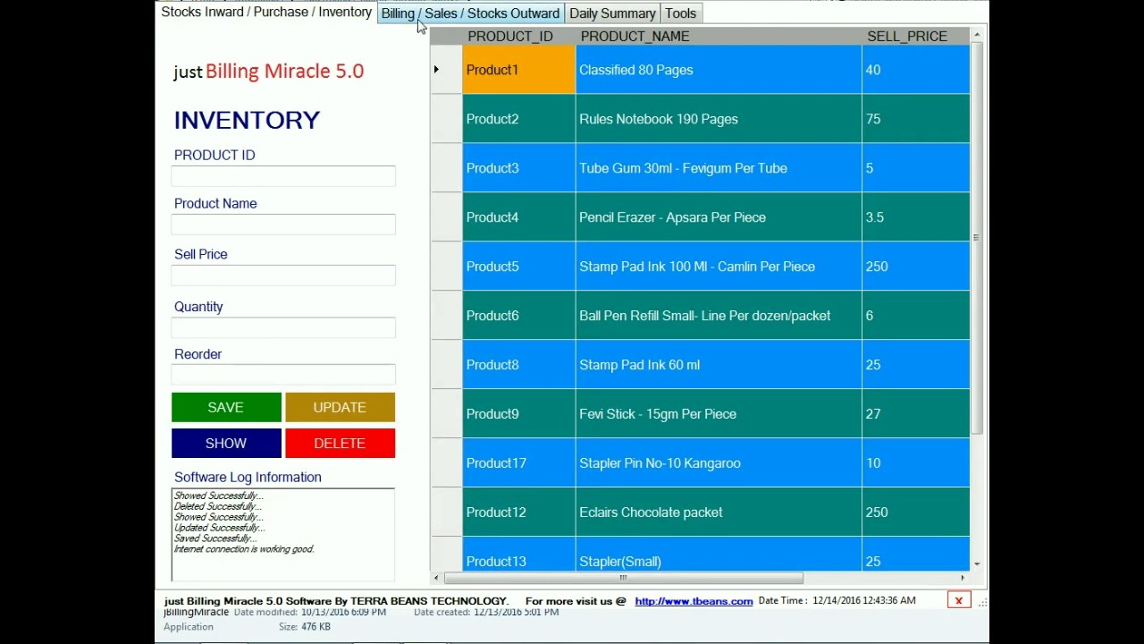Image resolution: width=1144 pixels, height=644 pixels.
Task: Select the Product4 cell
Action: click(x=518, y=217)
